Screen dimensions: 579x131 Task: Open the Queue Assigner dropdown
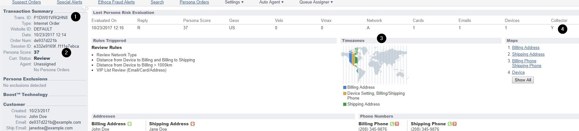click(x=316, y=2)
